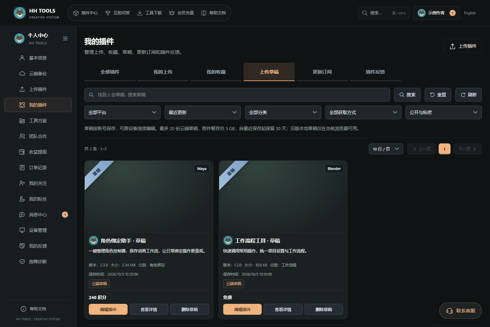This screenshot has width=490, height=327.
Task: Open the 最近更新 sort dropdown
Action: pos(203,112)
